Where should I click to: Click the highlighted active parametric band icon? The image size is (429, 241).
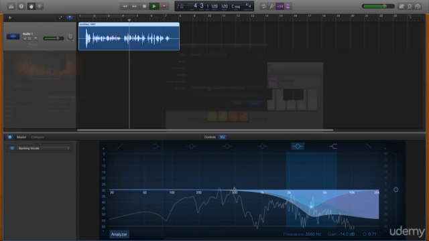point(298,147)
